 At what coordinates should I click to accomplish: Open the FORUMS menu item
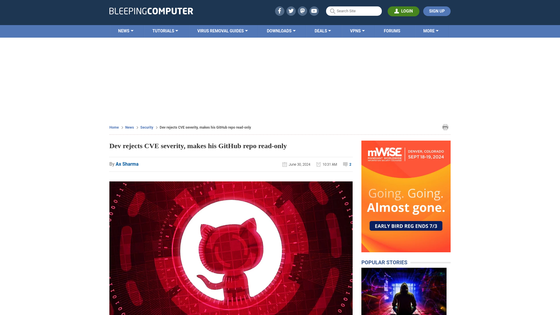click(391, 31)
